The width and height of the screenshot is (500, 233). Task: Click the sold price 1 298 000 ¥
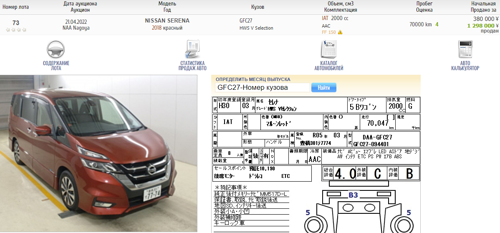tap(483, 25)
